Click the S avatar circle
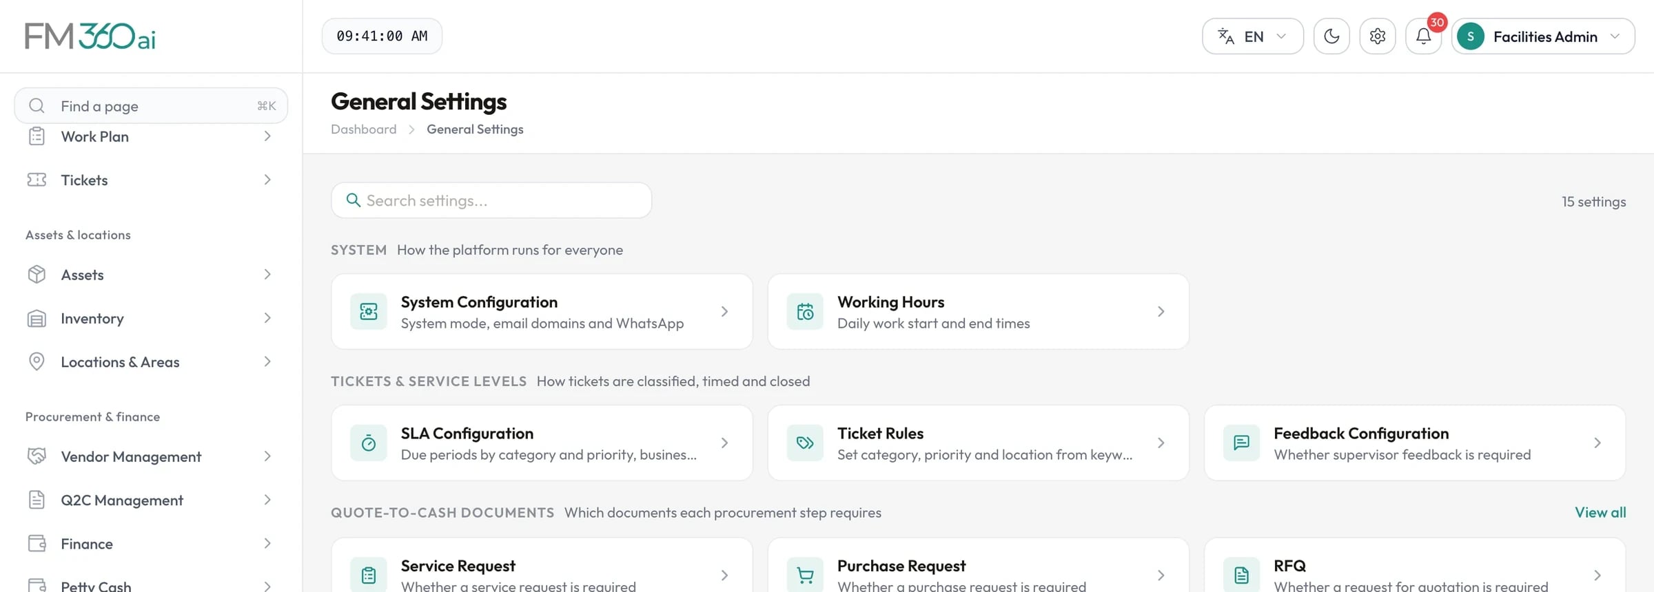 point(1471,36)
